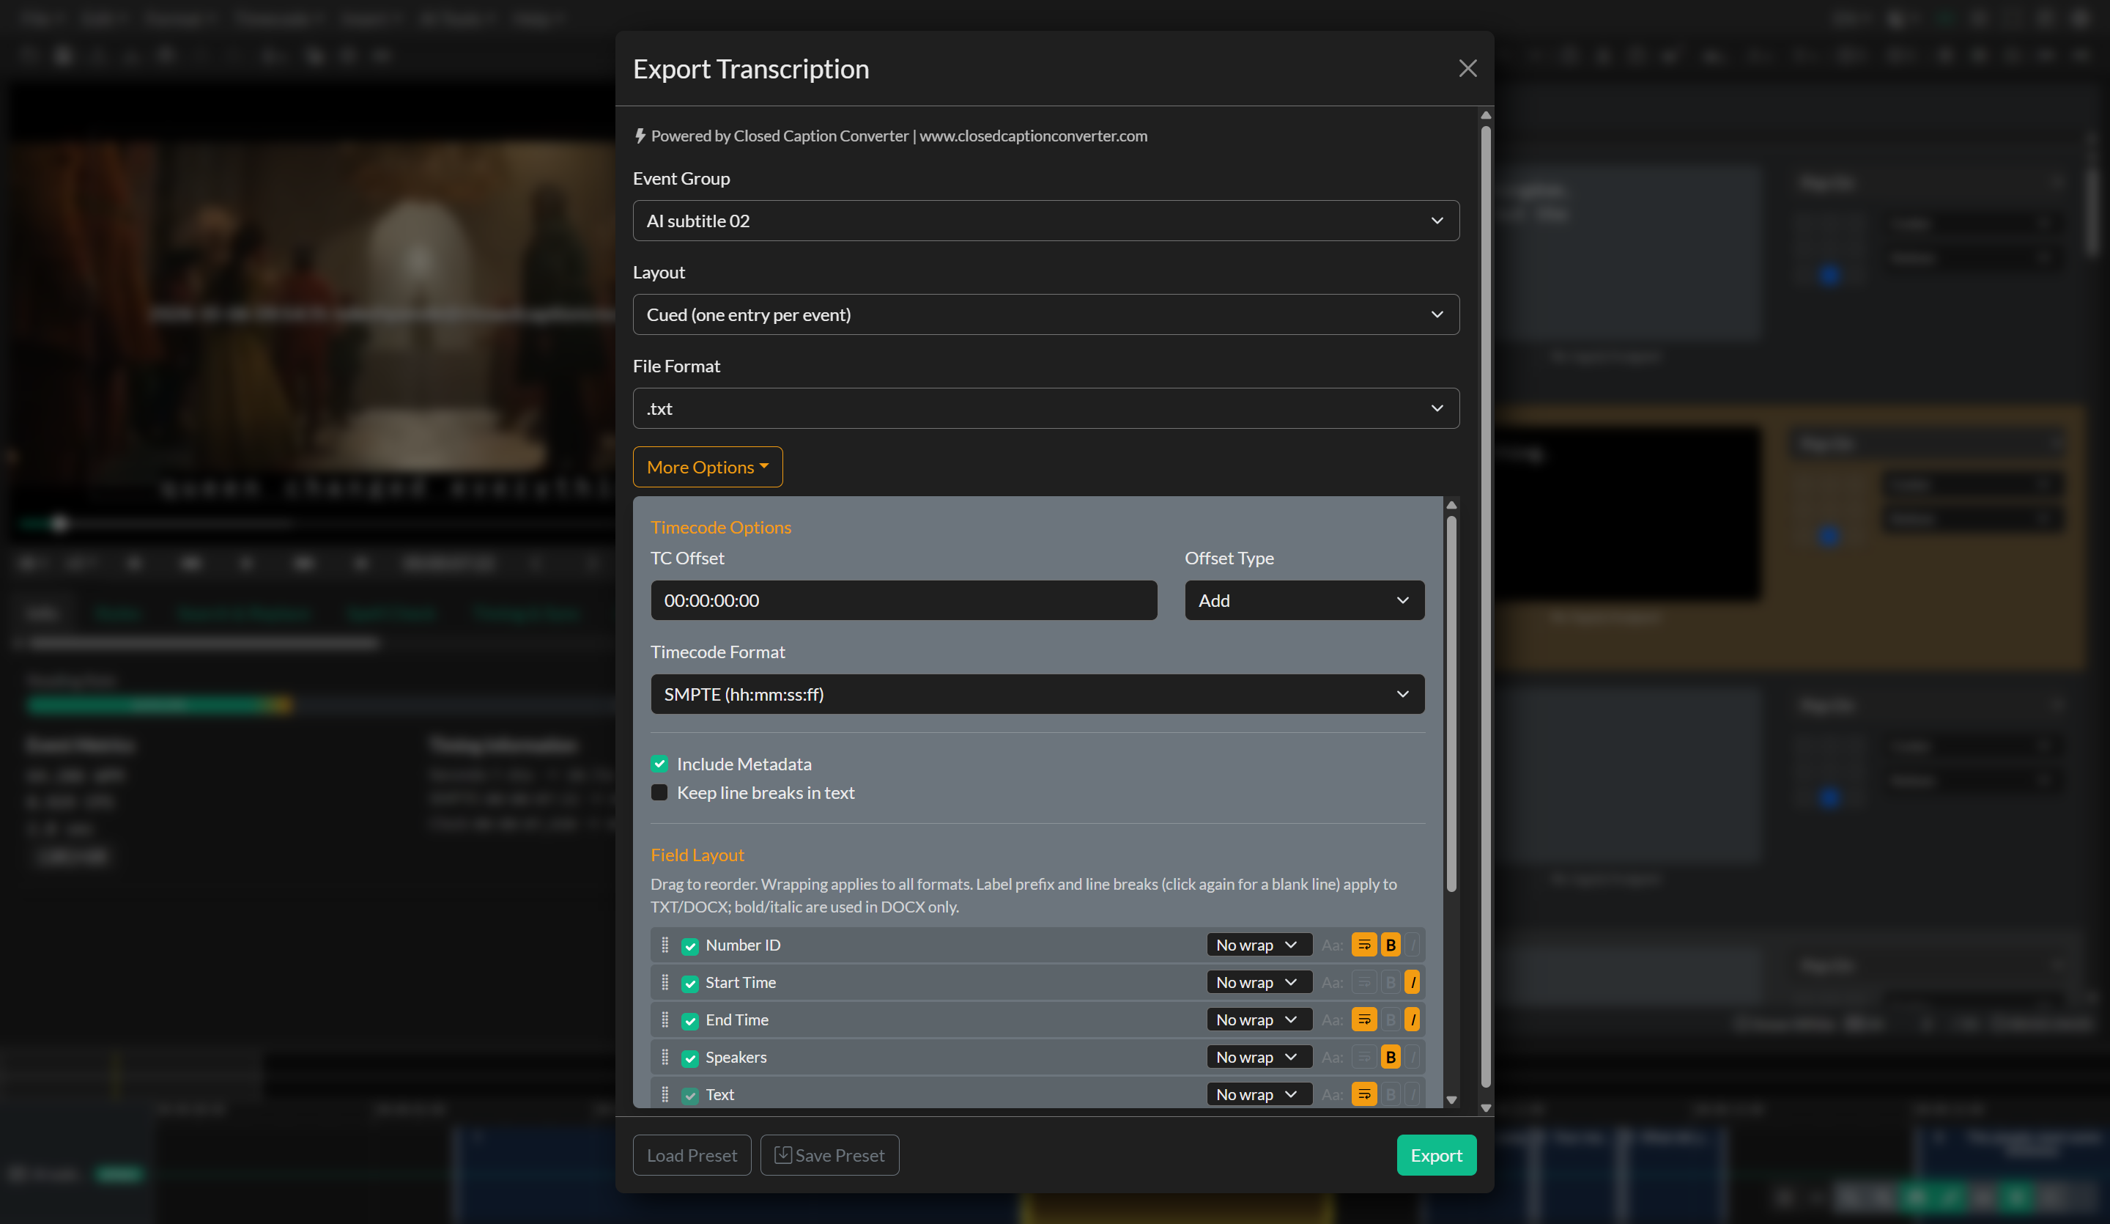Toggle italic for Start Time field
The width and height of the screenshot is (2110, 1224).
[x=1413, y=982]
